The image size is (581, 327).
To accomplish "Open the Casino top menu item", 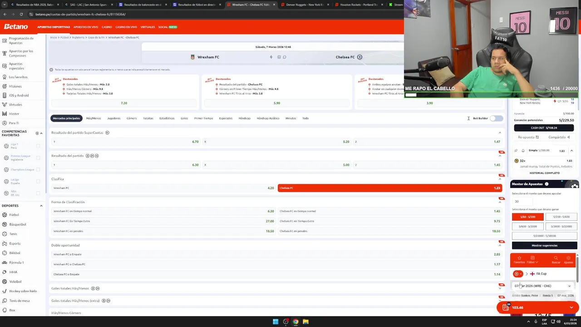I will tap(107, 27).
